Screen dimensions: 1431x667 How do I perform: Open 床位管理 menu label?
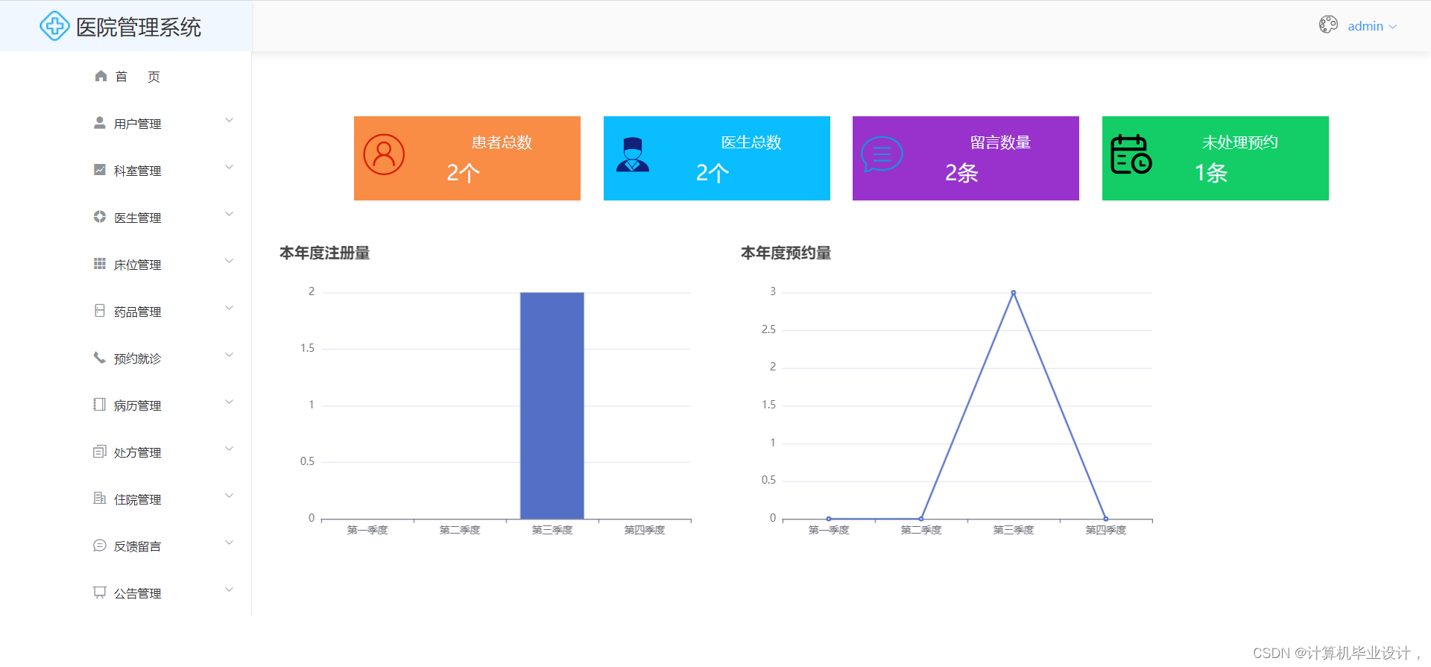coord(138,265)
